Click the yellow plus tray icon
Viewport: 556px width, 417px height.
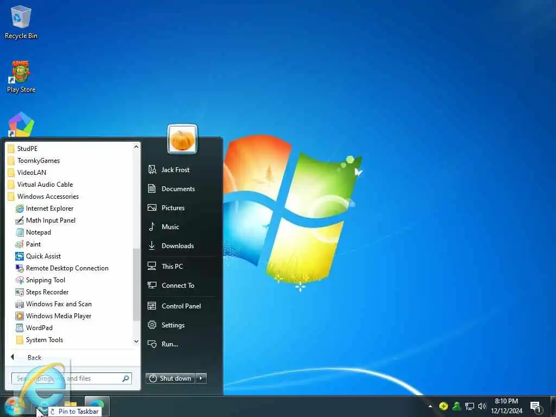pos(443,406)
